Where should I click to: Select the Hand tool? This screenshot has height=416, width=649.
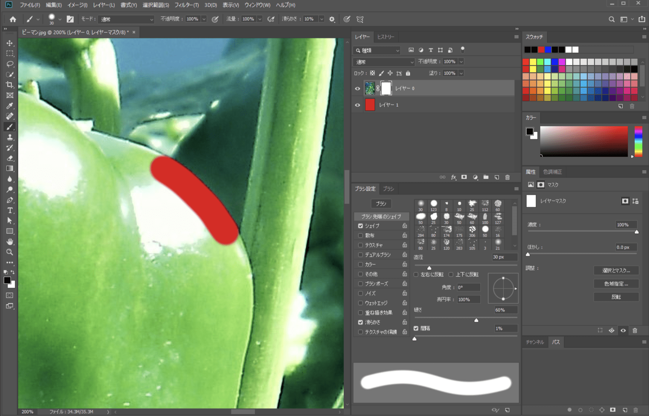click(10, 242)
